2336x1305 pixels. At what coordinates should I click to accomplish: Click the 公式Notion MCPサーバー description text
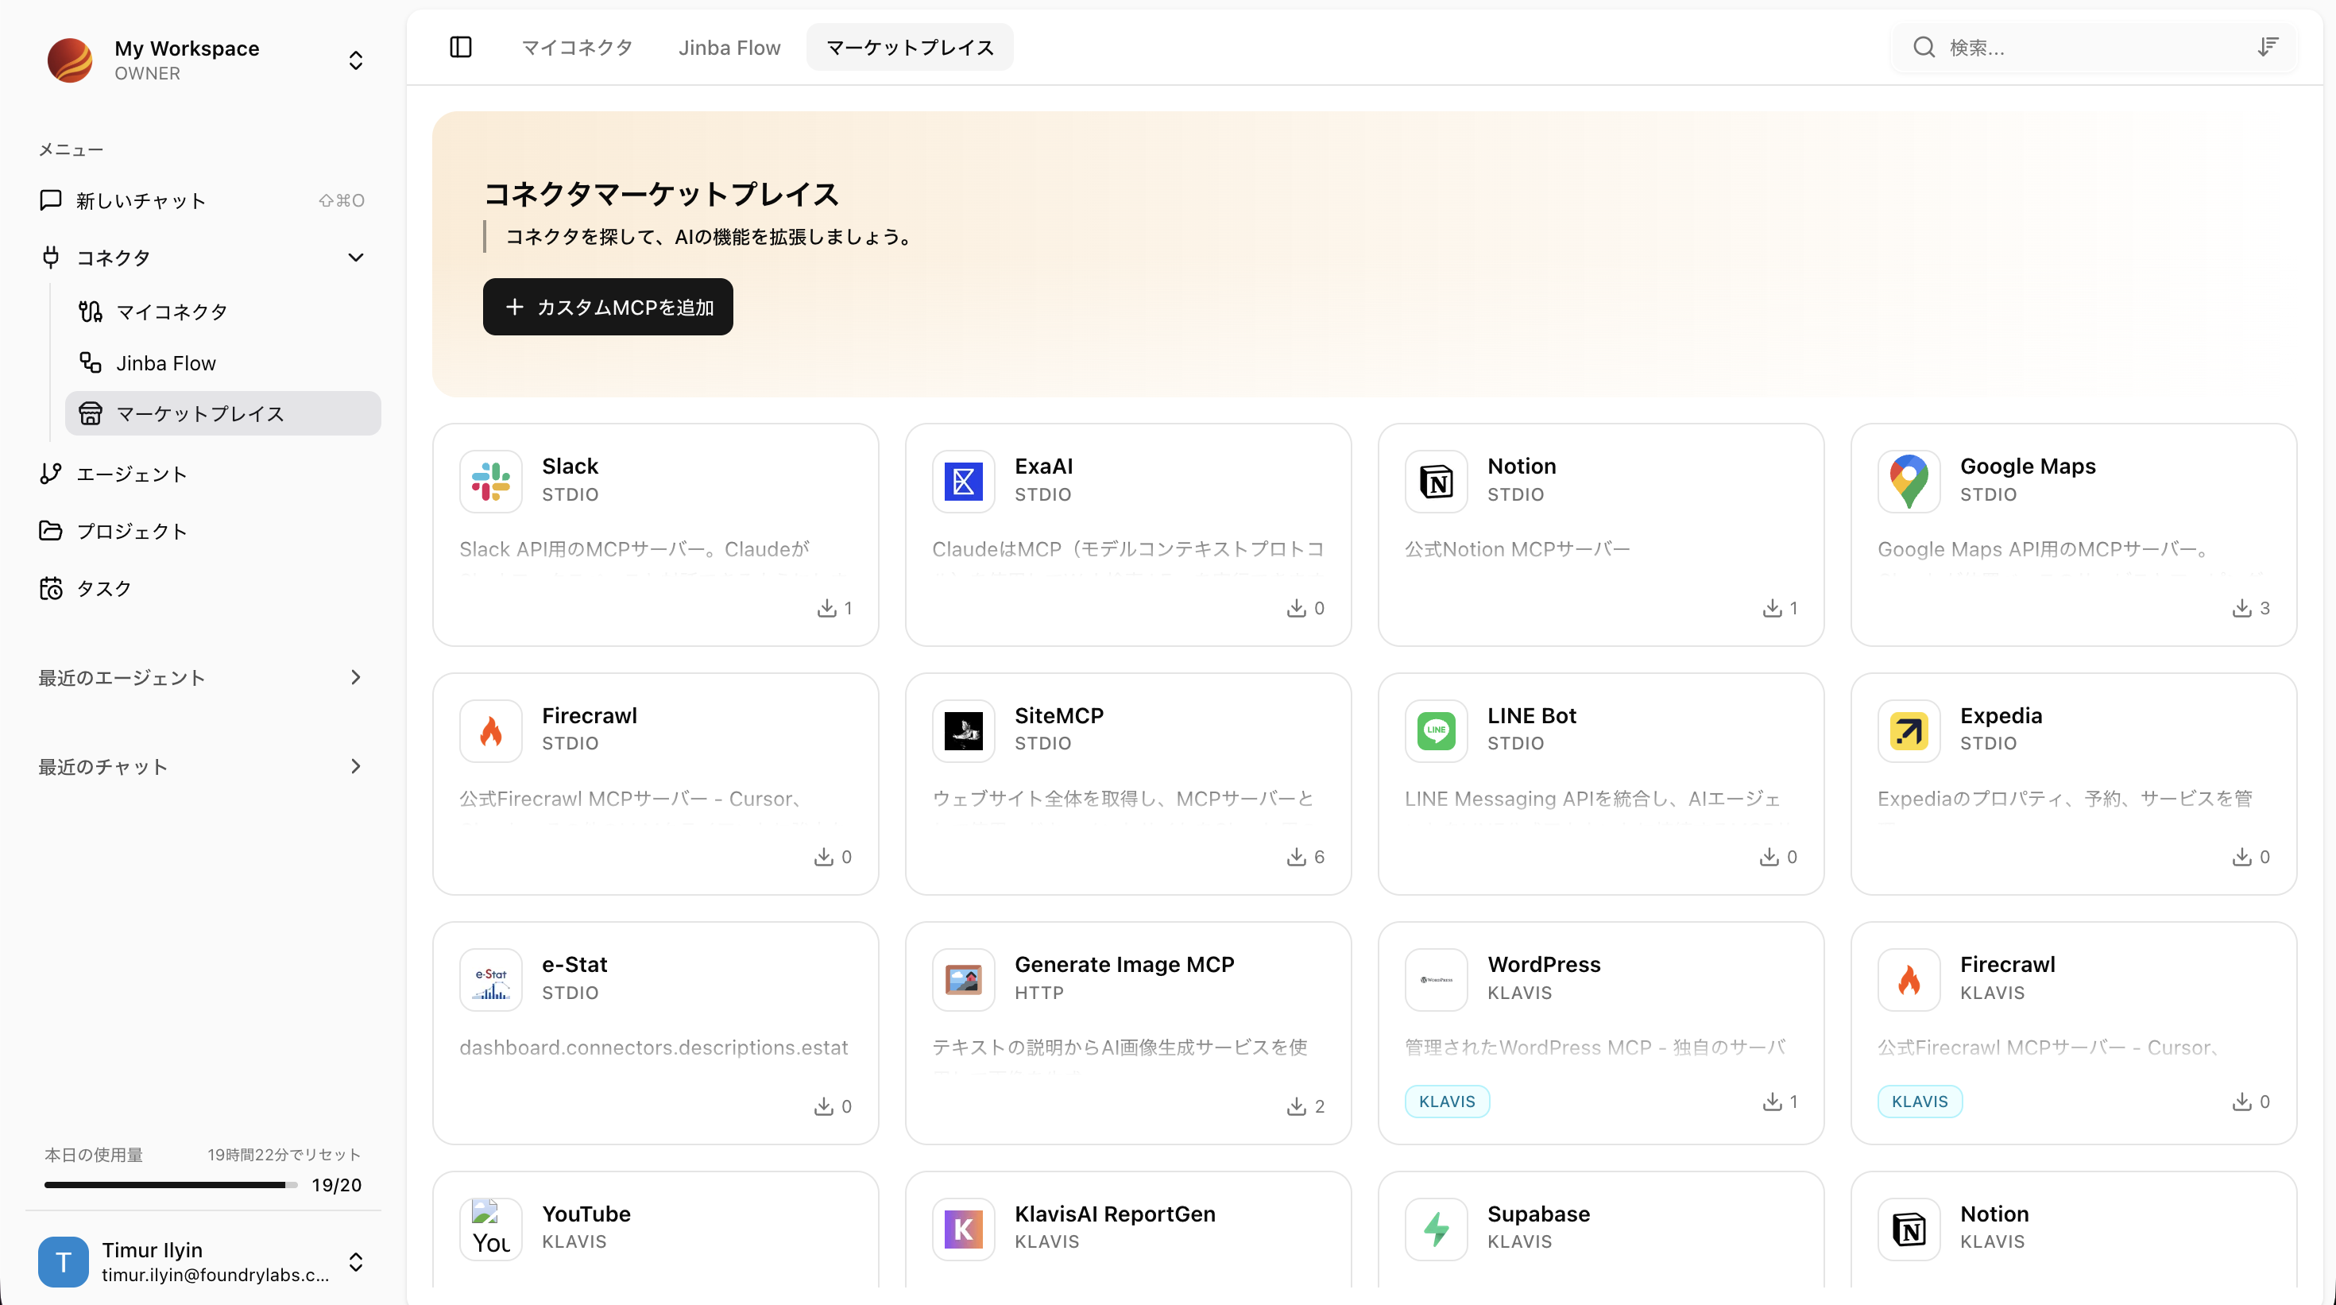coord(1517,549)
